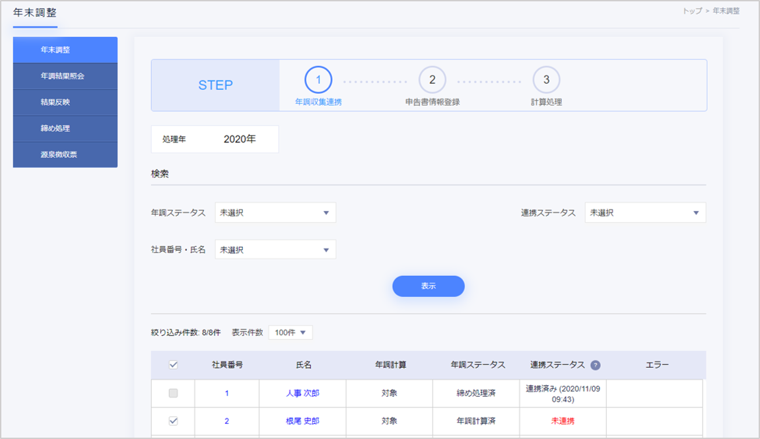Viewport: 760px width, 439px height.
Task: Open employee link 人事 次郎
Action: [302, 393]
